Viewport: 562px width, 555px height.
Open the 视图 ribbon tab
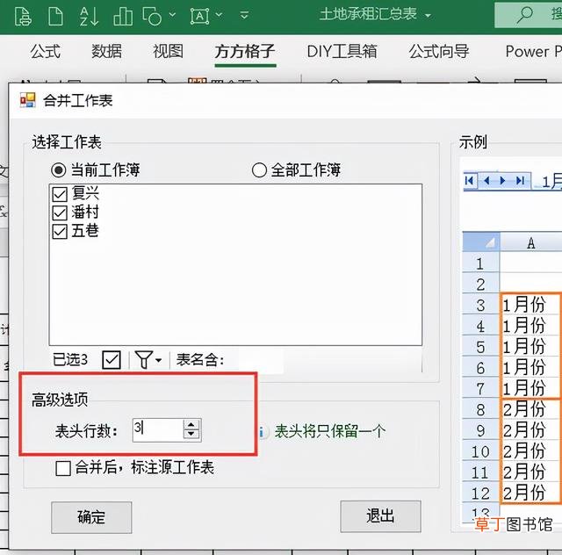[x=168, y=52]
